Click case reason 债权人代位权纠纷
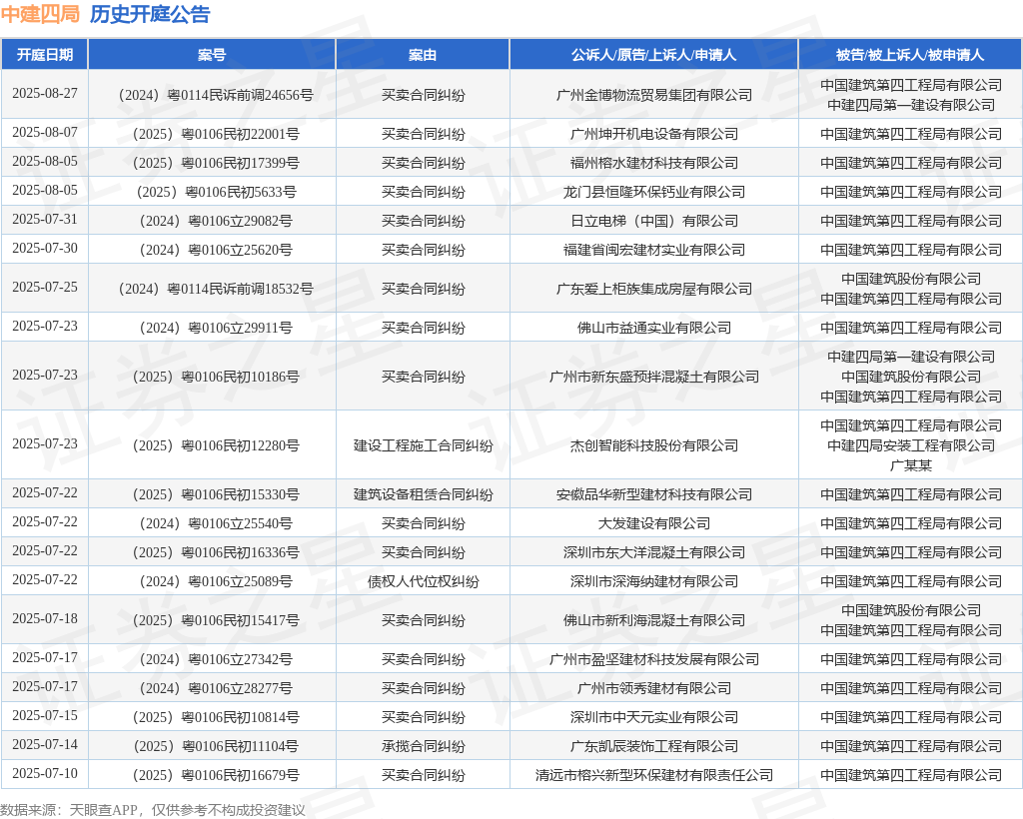The image size is (1023, 819). pos(423,581)
